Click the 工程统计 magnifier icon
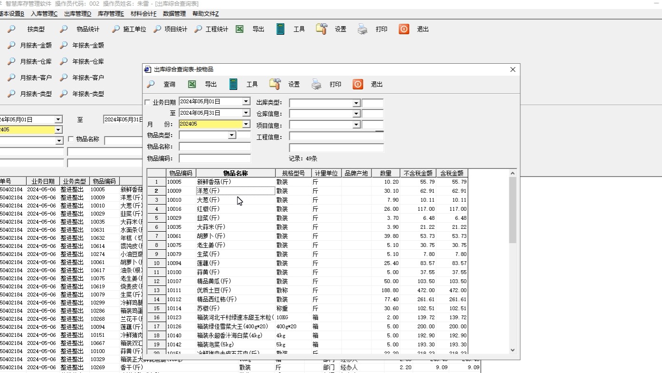662x373 pixels. pos(199,29)
